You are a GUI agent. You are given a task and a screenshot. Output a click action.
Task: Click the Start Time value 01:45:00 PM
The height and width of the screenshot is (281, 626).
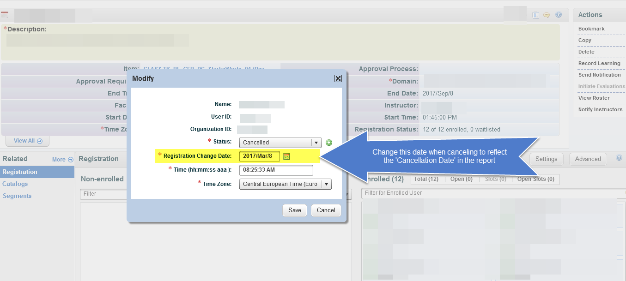pos(440,118)
